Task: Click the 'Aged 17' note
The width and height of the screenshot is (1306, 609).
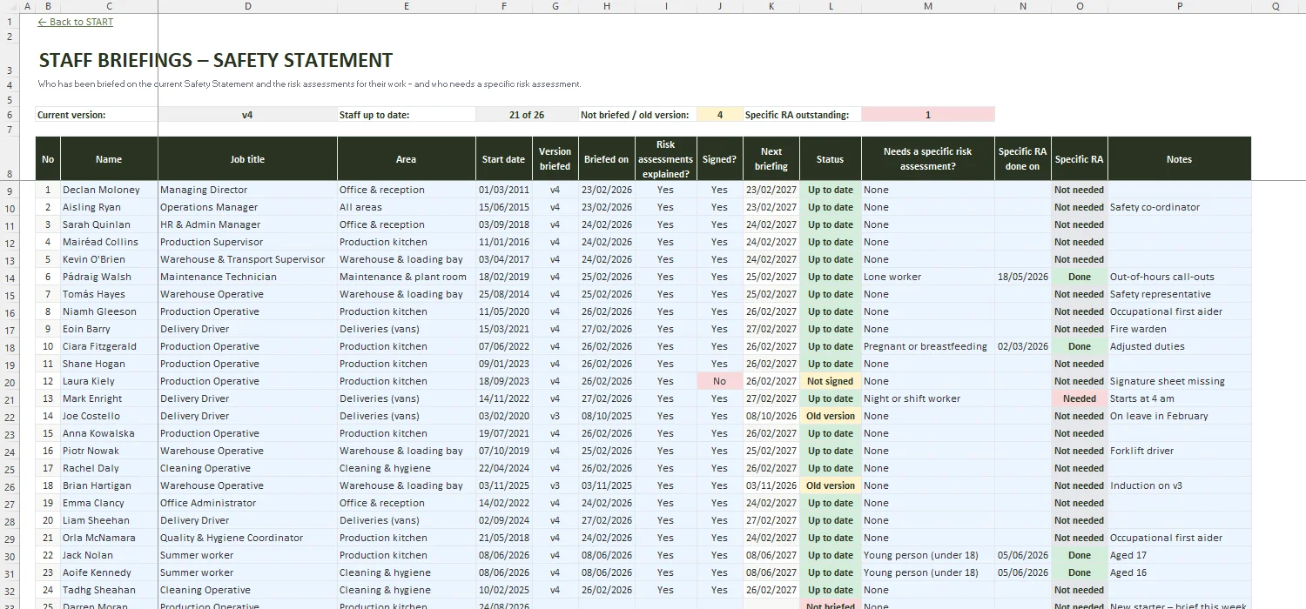Action: click(x=1179, y=555)
